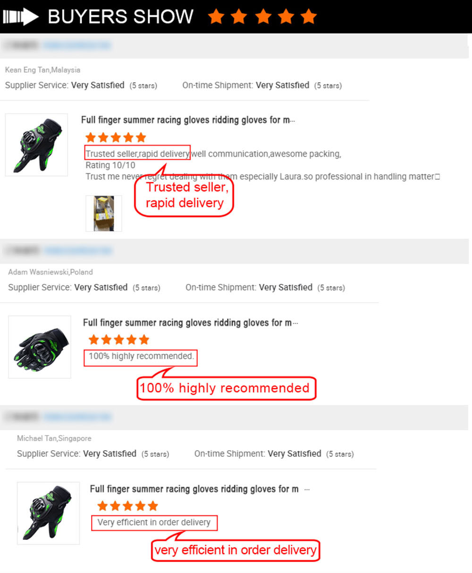Viewport: 472px width, 573px height.
Task: Click the star rating under Adam Wasniewski's review
Action: (119, 340)
